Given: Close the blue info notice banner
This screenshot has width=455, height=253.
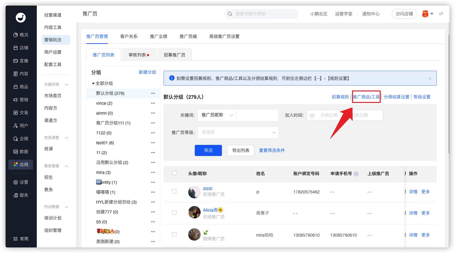Looking at the screenshot, I should (430, 78).
